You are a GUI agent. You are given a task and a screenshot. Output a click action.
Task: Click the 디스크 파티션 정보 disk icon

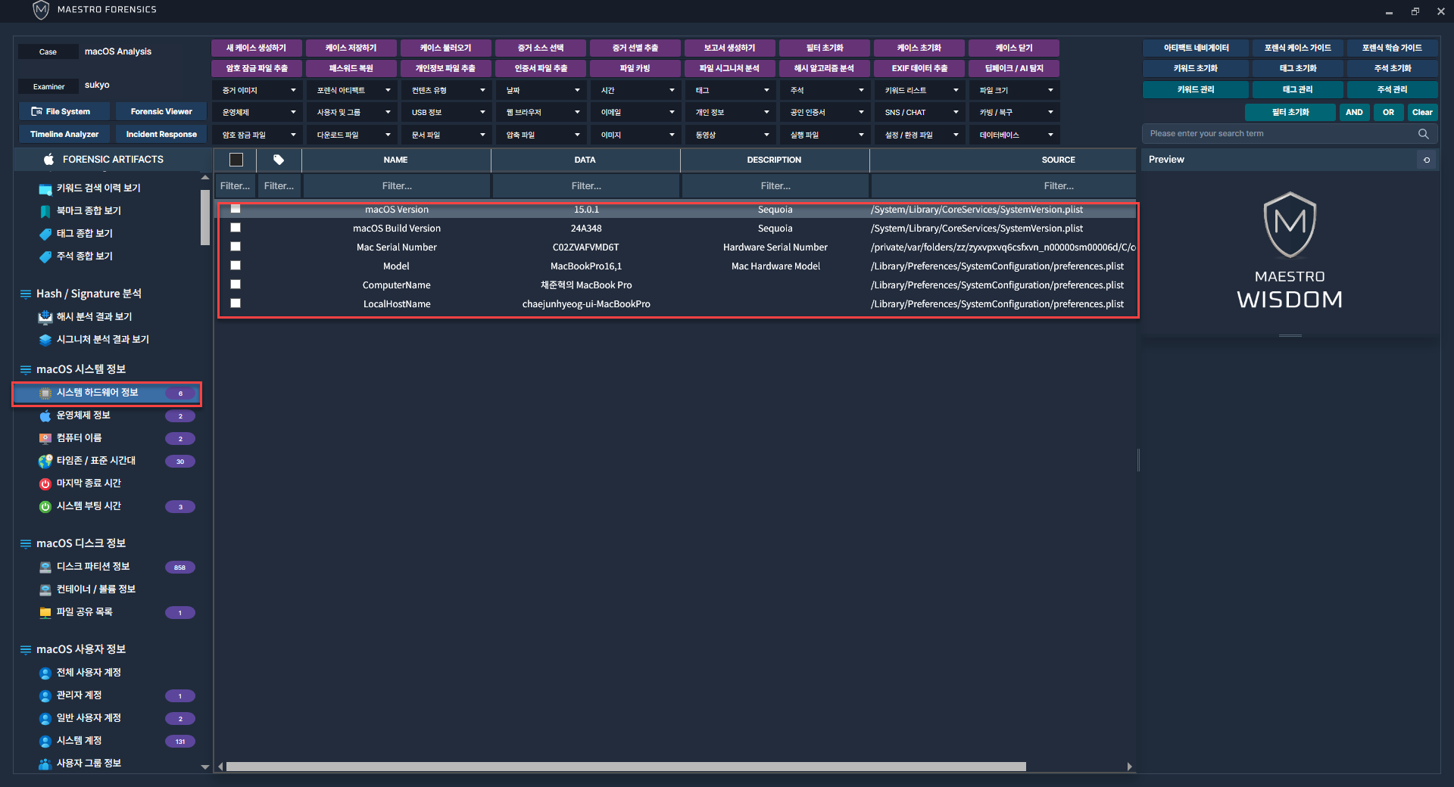pos(45,567)
